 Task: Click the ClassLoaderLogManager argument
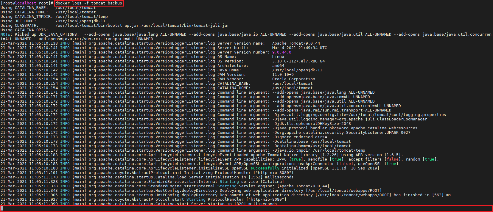(350, 119)
